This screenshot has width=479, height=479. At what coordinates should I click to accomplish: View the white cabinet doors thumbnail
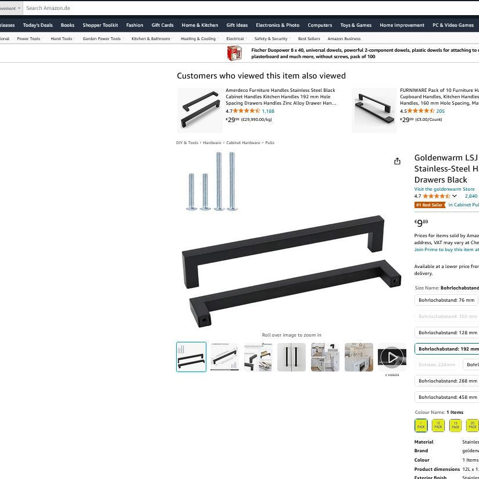tap(291, 357)
